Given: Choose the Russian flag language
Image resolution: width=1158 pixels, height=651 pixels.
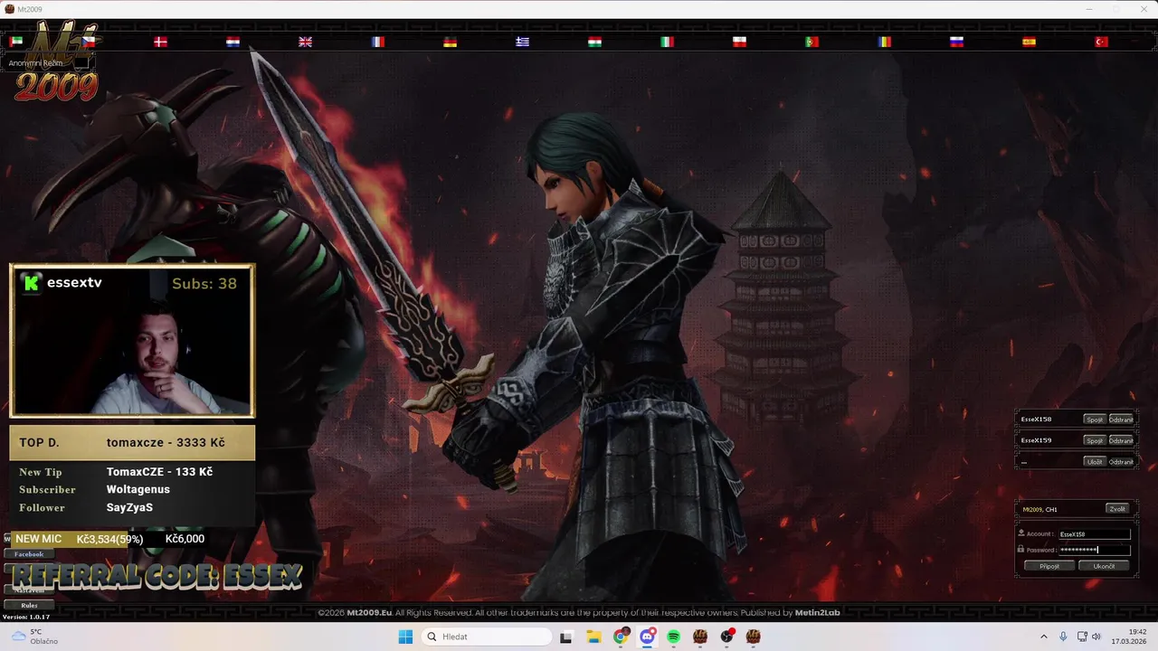Looking at the screenshot, I should point(957,42).
